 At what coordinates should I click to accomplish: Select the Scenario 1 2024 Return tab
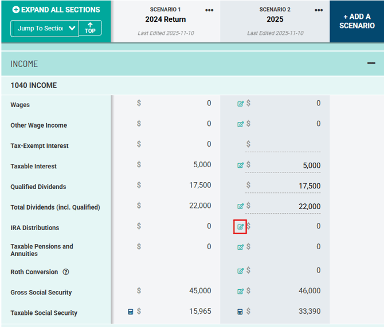pyautogui.click(x=165, y=19)
